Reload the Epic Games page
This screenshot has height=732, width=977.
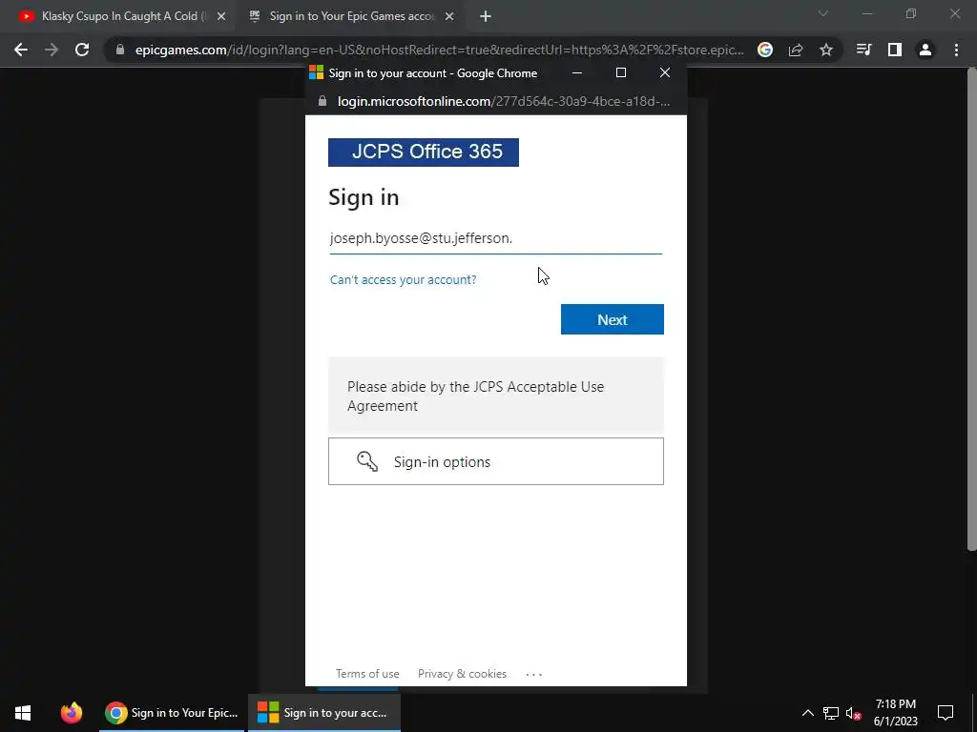click(82, 50)
